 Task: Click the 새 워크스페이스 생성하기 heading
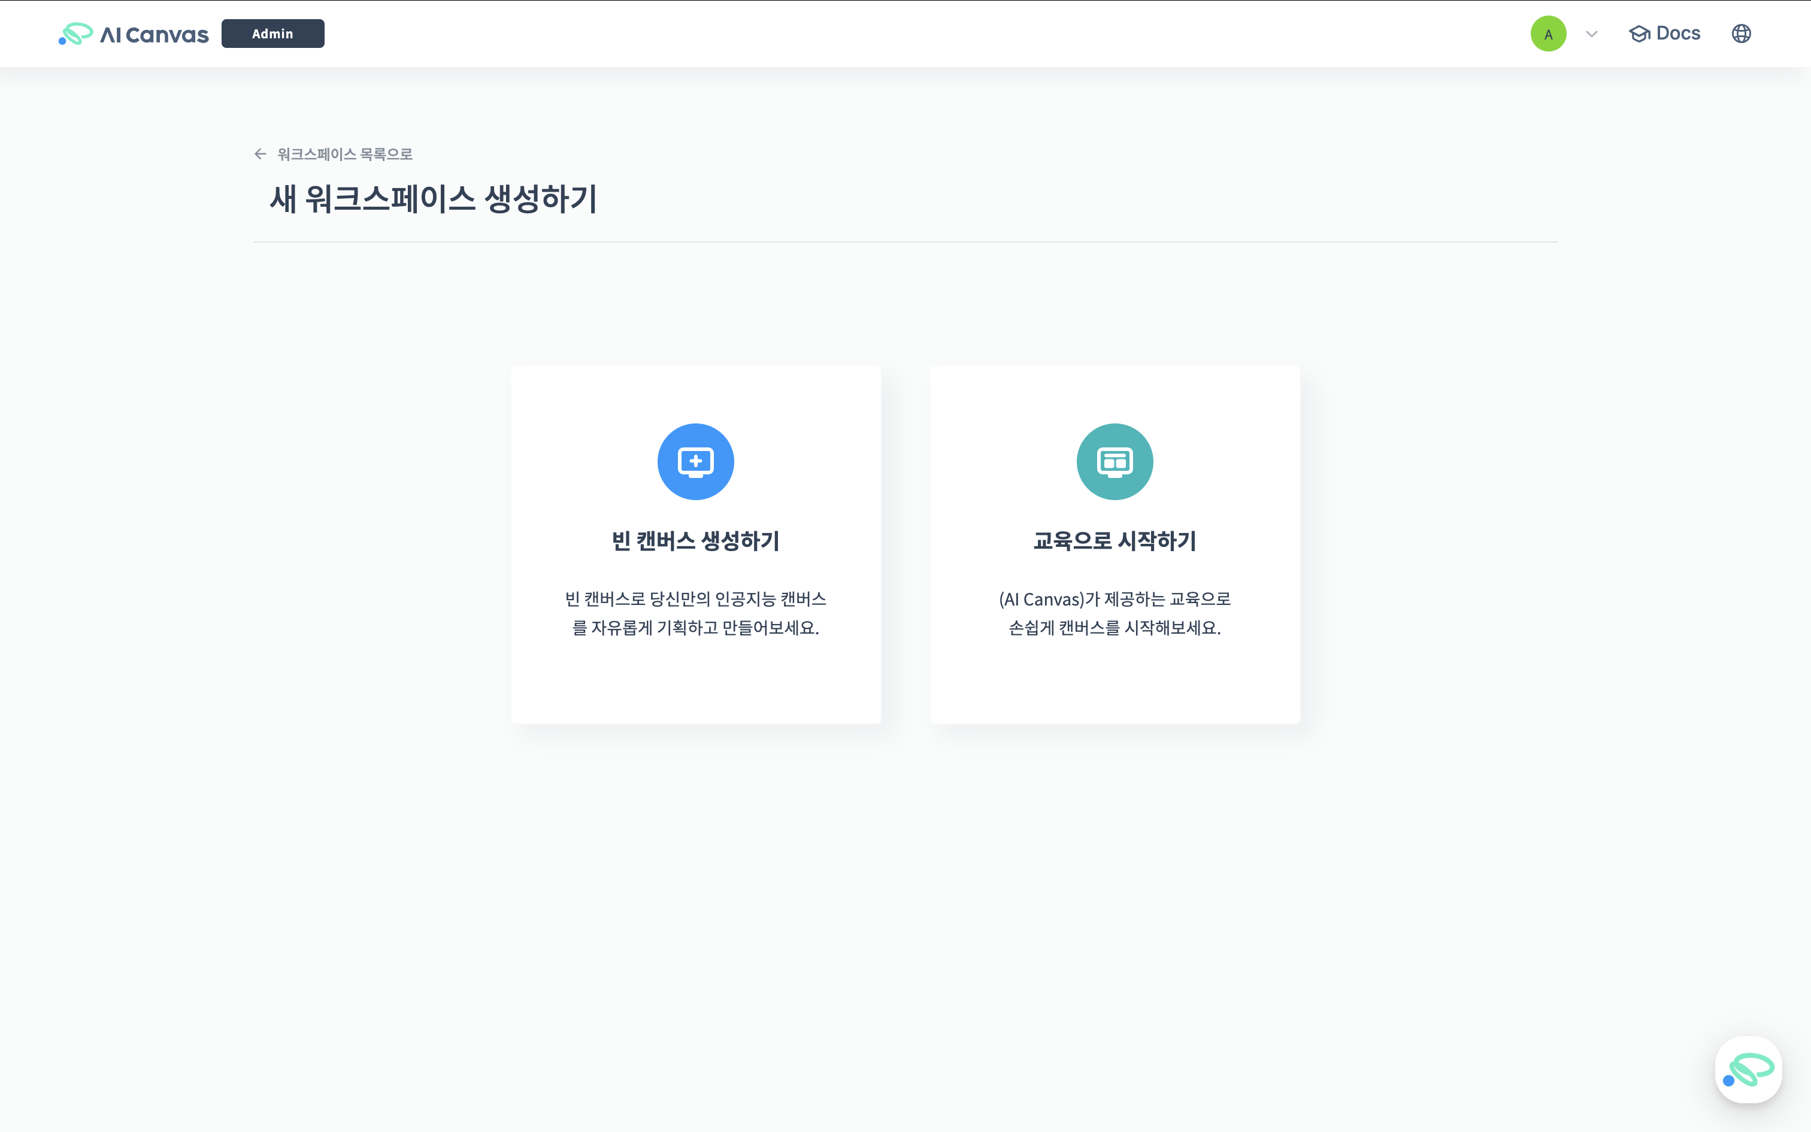434,199
